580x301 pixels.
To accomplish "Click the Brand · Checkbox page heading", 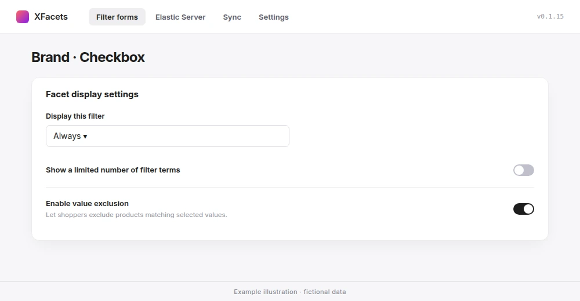I will pos(88,57).
